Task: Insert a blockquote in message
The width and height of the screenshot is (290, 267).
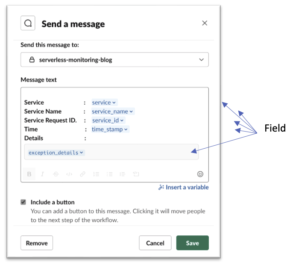Action: pos(123,174)
